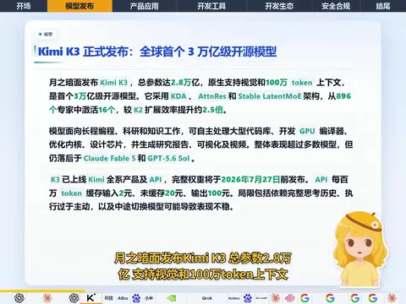This screenshot has width=406, height=304.
Task: Click the green value '2.5倍'
Action: point(213,110)
